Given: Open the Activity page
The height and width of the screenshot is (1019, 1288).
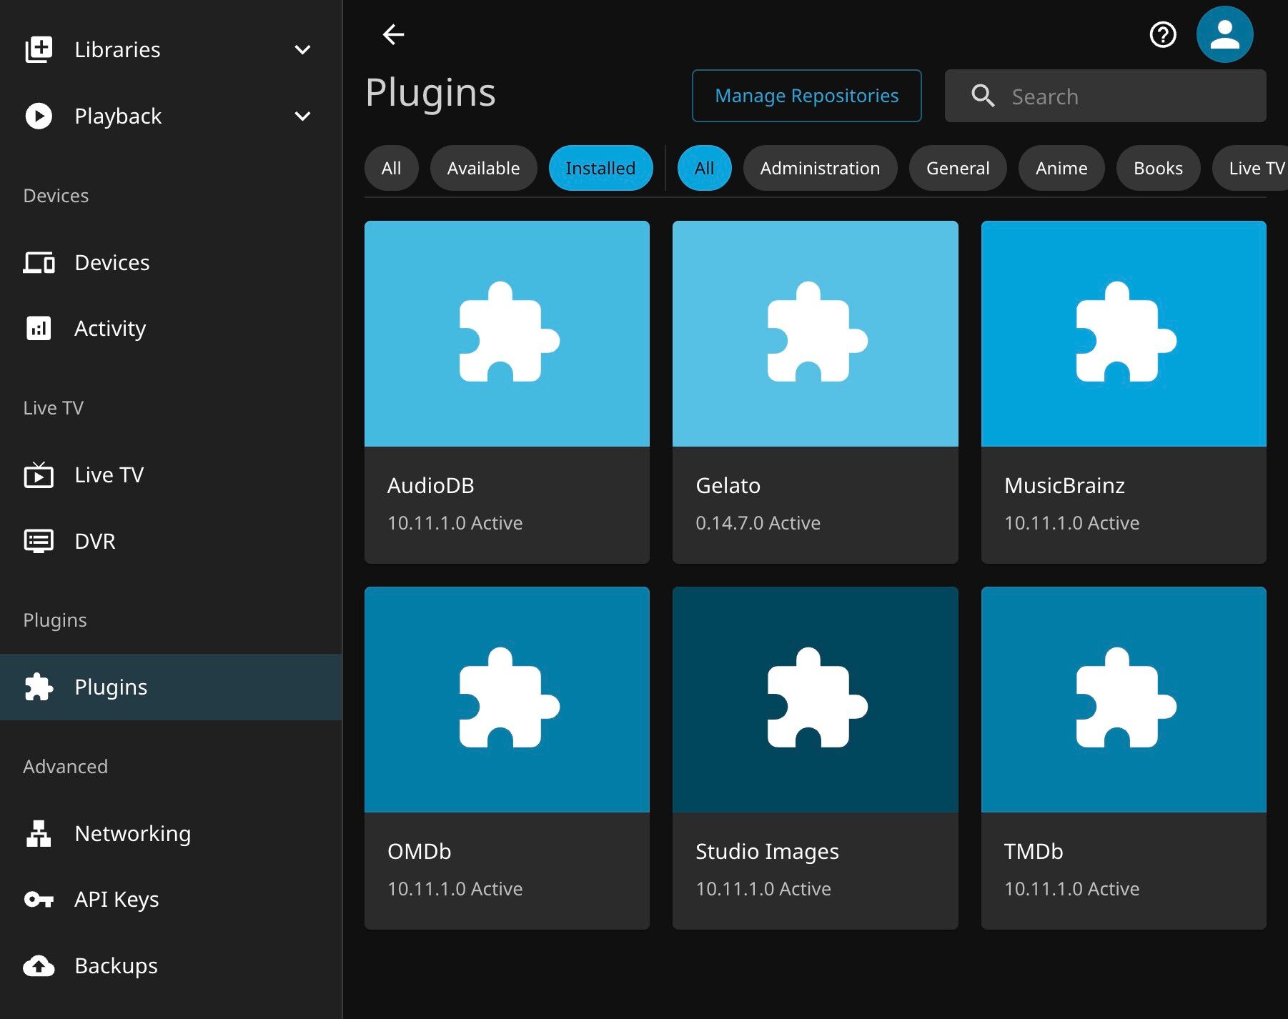Looking at the screenshot, I should point(171,328).
